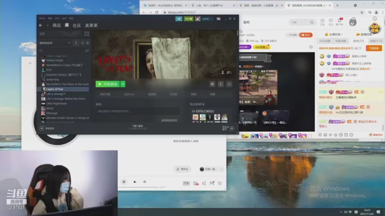Select ICEY in the game list
Image resolution: width=385 pixels, height=216 pixels.
click(x=49, y=70)
